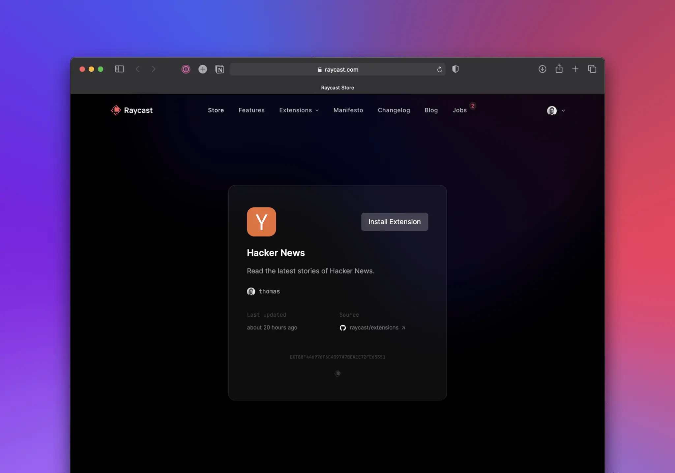Toggle the Safari sidebar
675x473 pixels.
119,69
